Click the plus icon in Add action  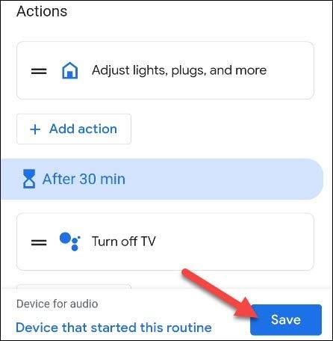[35, 129]
